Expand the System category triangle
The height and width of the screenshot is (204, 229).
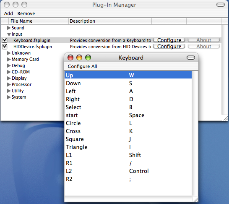(9, 97)
